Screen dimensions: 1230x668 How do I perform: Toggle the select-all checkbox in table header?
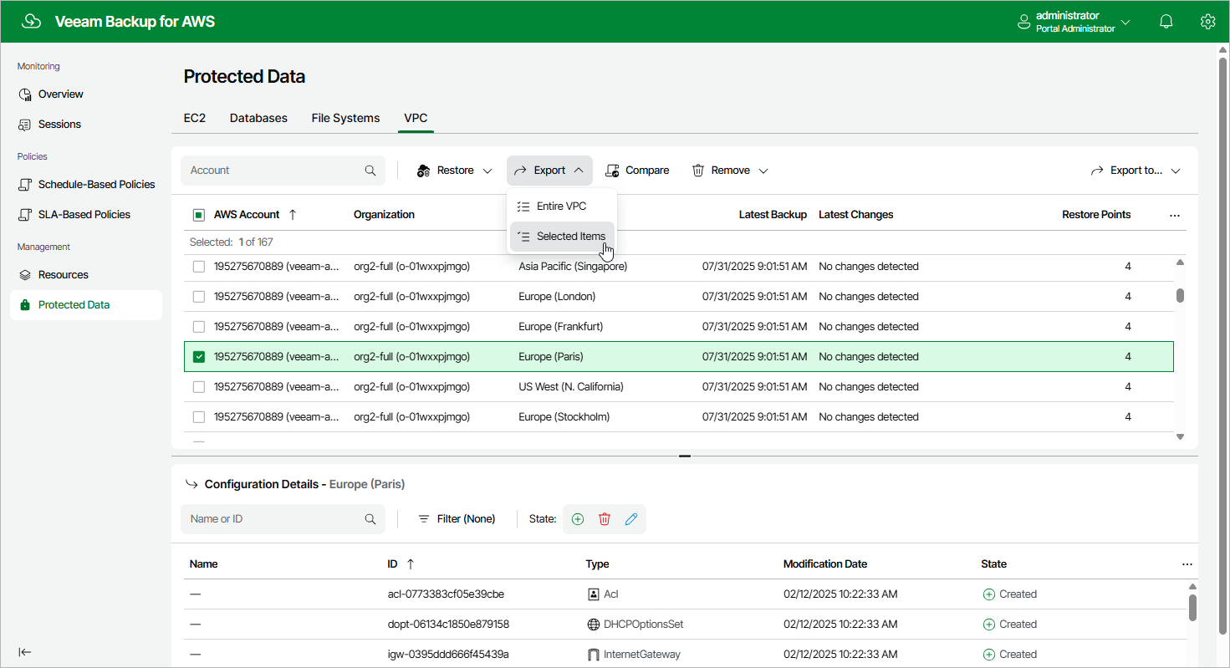click(x=199, y=215)
